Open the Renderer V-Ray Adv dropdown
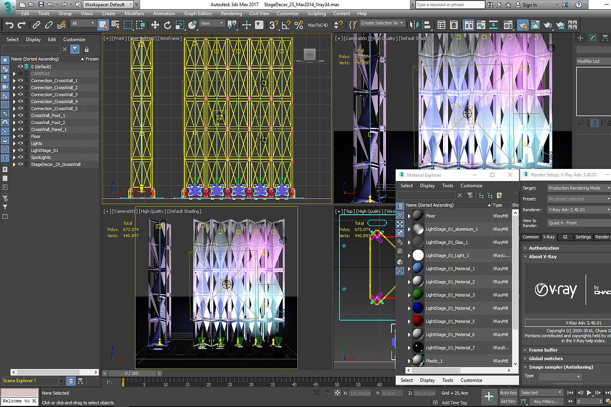 [578, 210]
